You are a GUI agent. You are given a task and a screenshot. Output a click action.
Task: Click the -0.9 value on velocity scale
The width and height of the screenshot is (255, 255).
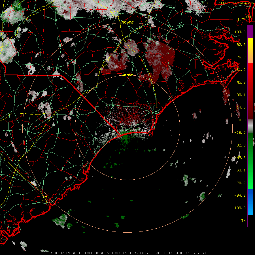(241, 120)
